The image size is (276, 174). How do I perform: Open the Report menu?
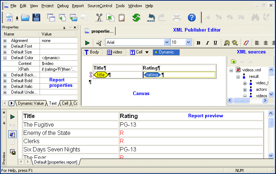pos(78,6)
